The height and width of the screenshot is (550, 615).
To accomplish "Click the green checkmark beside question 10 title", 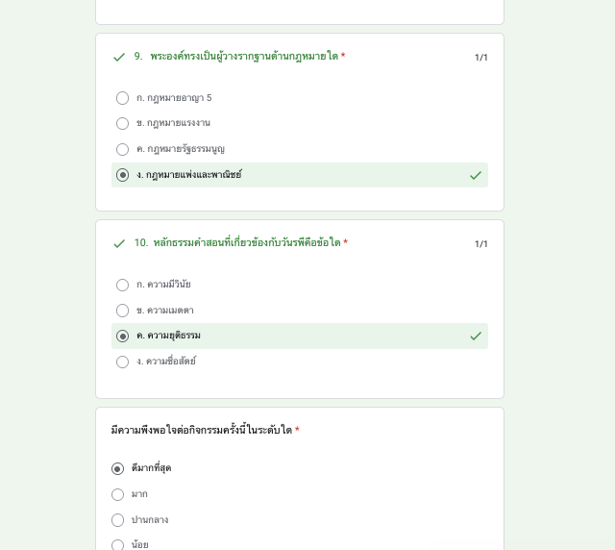I will pos(119,244).
